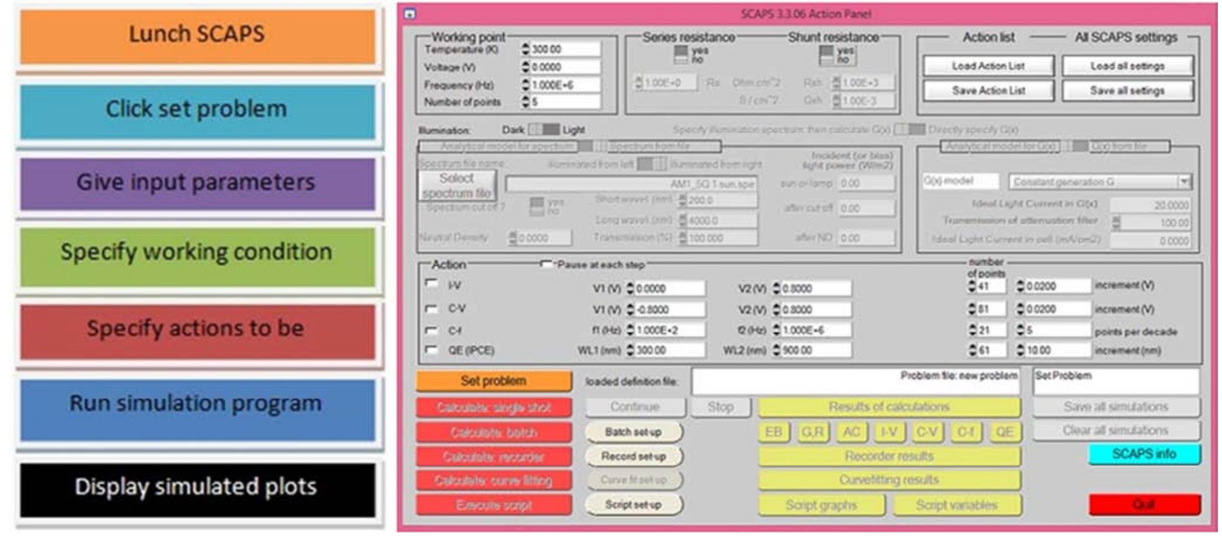Open Script set-up

coord(634,504)
